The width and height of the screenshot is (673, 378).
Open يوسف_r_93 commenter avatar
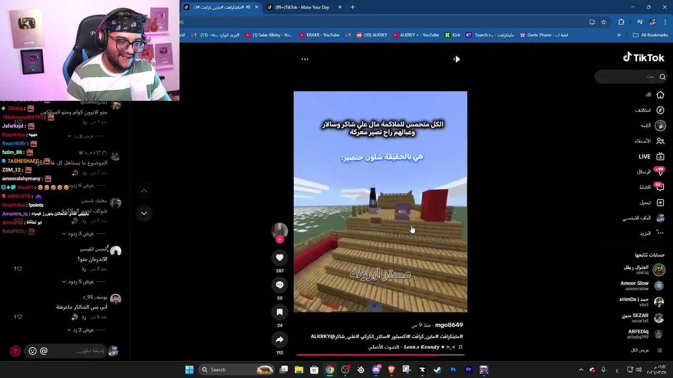pyautogui.click(x=116, y=299)
